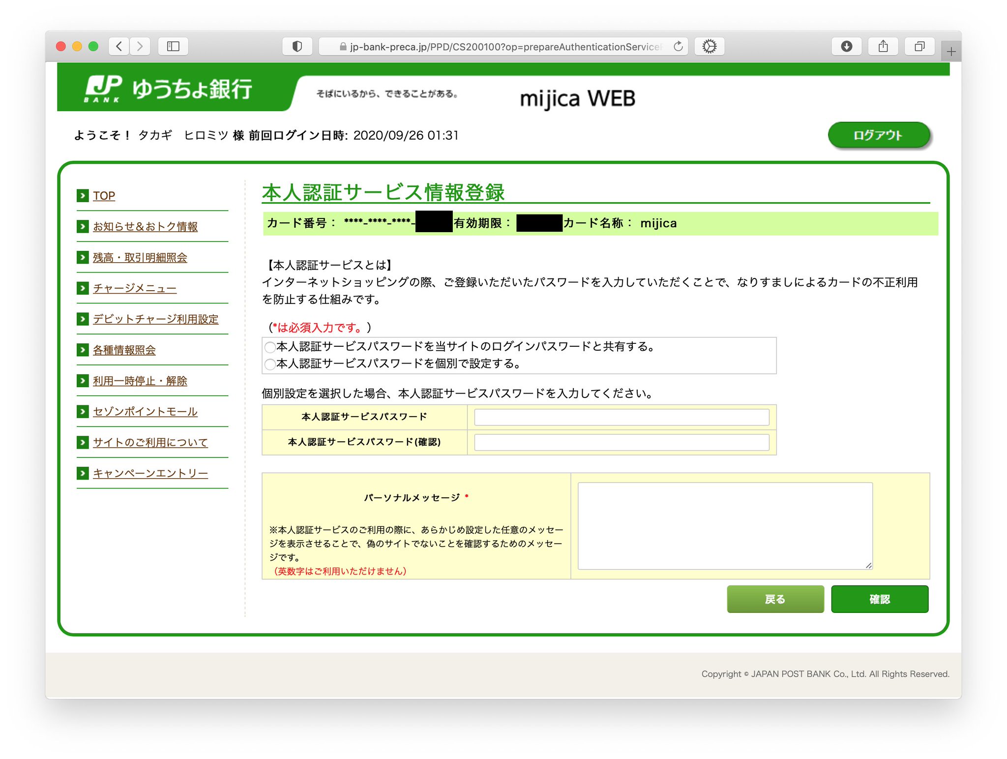Open the share icon in browser toolbar
Screen dimensions: 1007x759
point(883,46)
